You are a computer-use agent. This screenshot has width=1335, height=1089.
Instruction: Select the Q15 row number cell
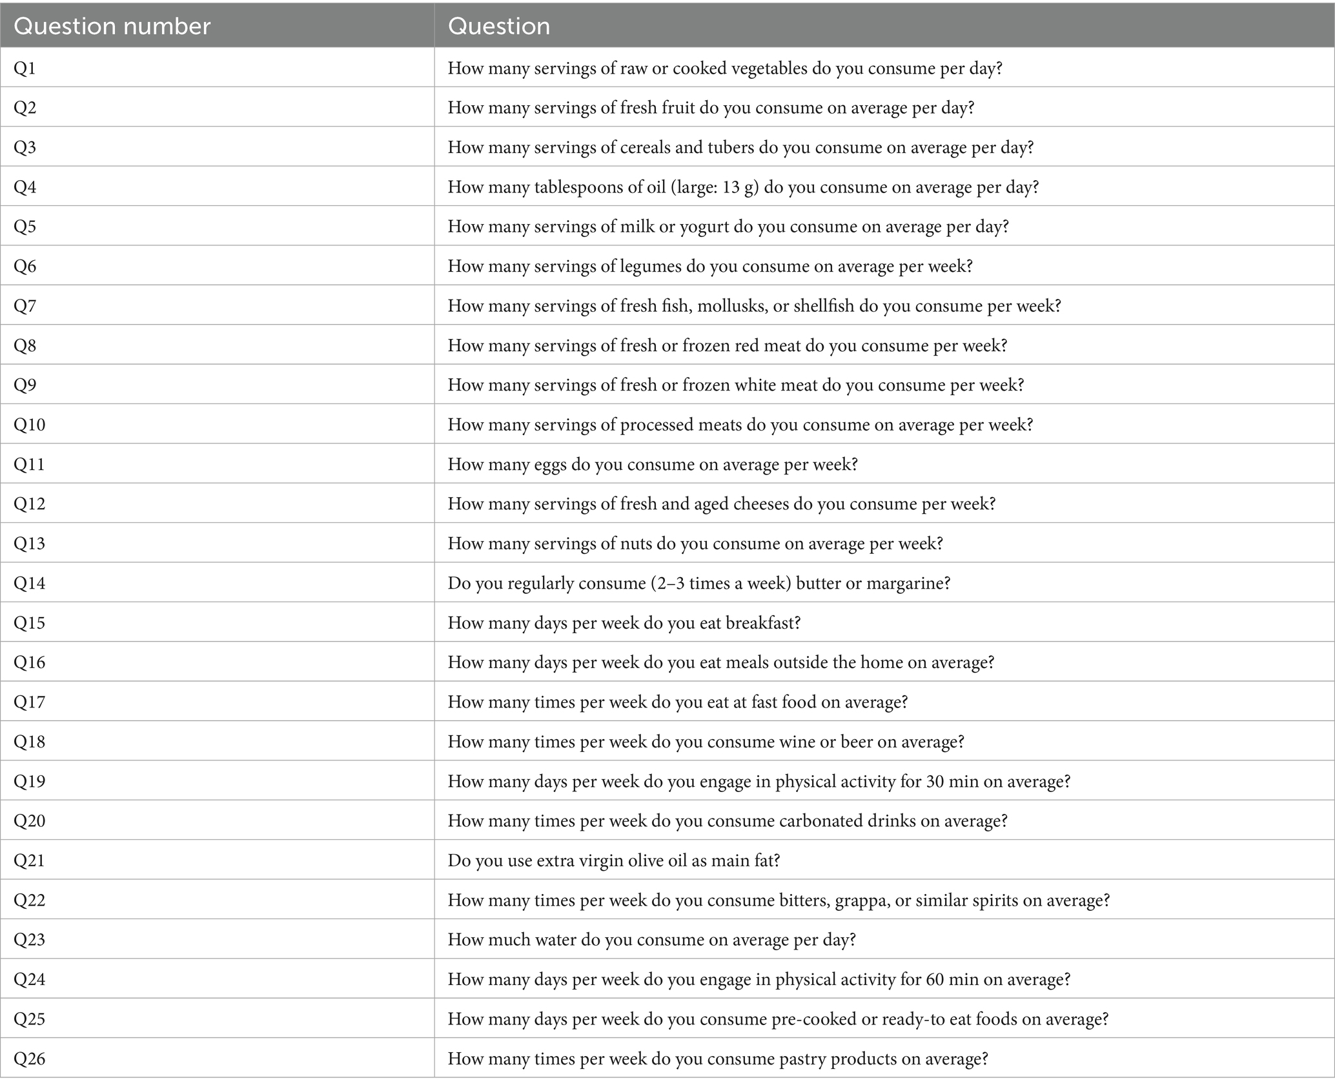(29, 622)
